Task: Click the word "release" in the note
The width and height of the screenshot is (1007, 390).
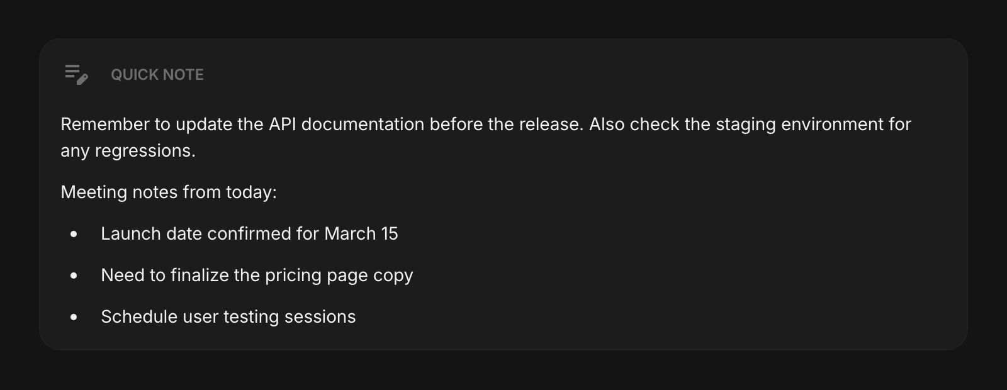Action: [550, 125]
